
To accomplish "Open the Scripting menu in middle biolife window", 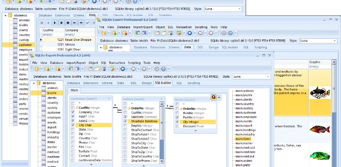I will click(x=201, y=27).
